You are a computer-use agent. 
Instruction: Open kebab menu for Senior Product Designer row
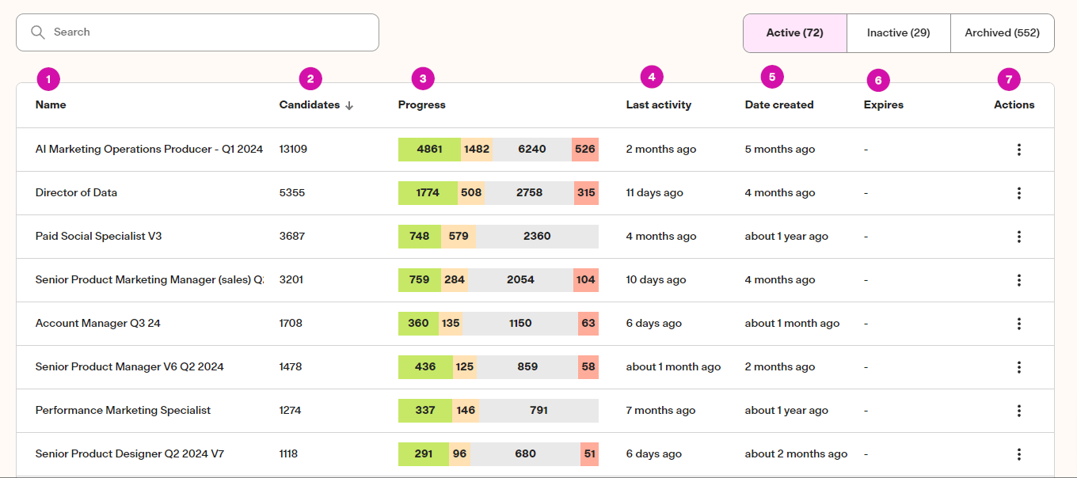[1019, 454]
